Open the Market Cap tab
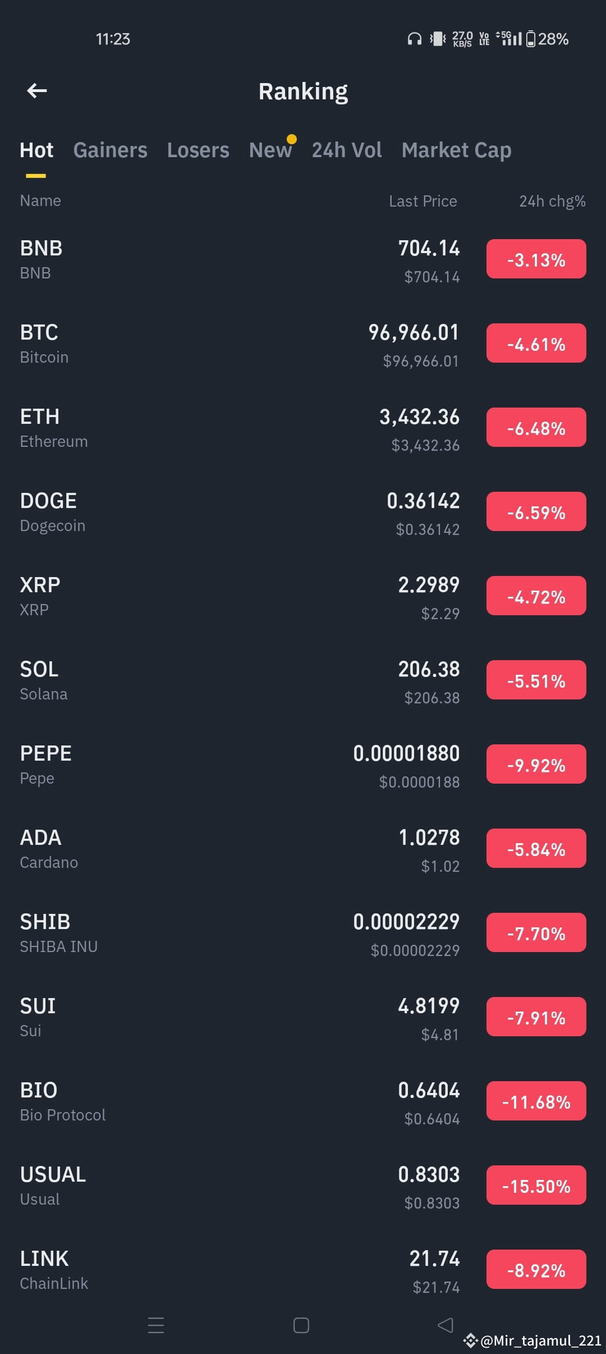Image resolution: width=606 pixels, height=1354 pixels. [x=457, y=150]
